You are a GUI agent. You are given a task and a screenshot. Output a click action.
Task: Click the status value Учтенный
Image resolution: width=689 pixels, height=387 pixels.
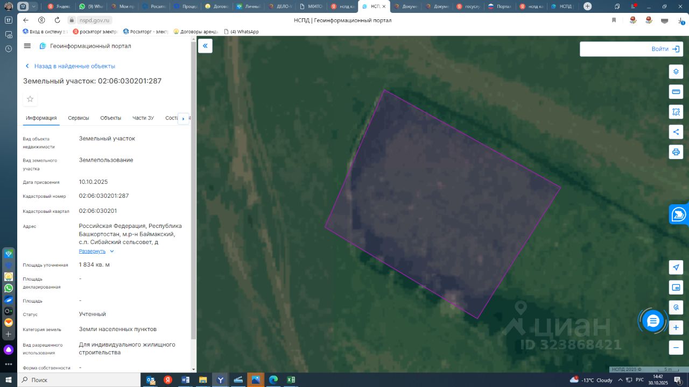coord(93,314)
